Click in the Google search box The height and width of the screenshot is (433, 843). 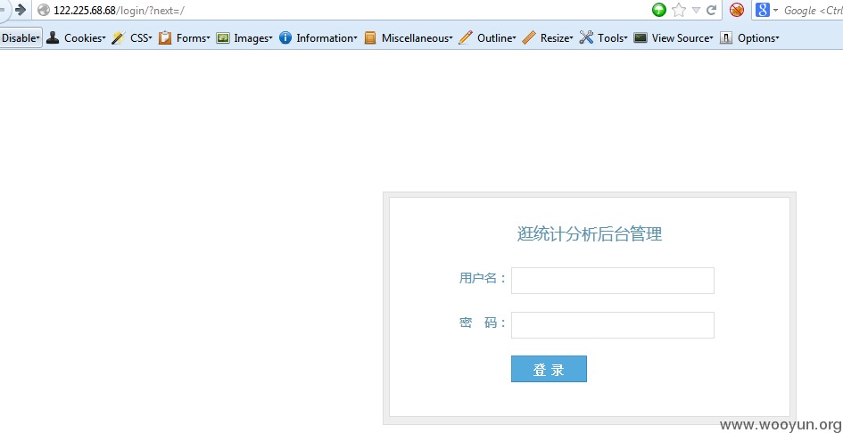point(813,10)
